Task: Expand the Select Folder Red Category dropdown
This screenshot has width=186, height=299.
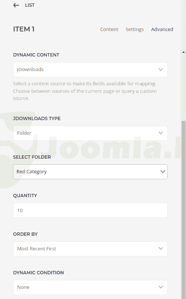Action: [x=90, y=172]
